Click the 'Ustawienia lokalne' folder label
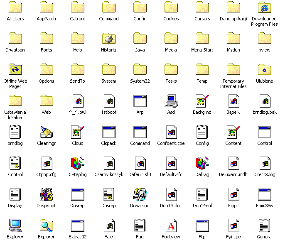The height and width of the screenshot is (250, 290). point(15,115)
